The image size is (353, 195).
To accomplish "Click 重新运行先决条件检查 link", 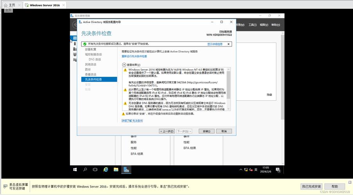I will click(x=134, y=56).
